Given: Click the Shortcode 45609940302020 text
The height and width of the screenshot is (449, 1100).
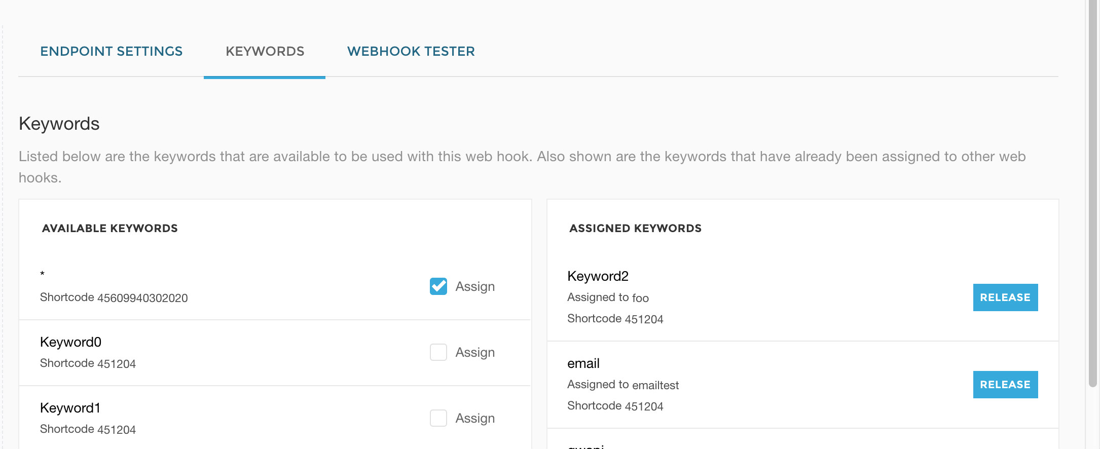Looking at the screenshot, I should 114,298.
